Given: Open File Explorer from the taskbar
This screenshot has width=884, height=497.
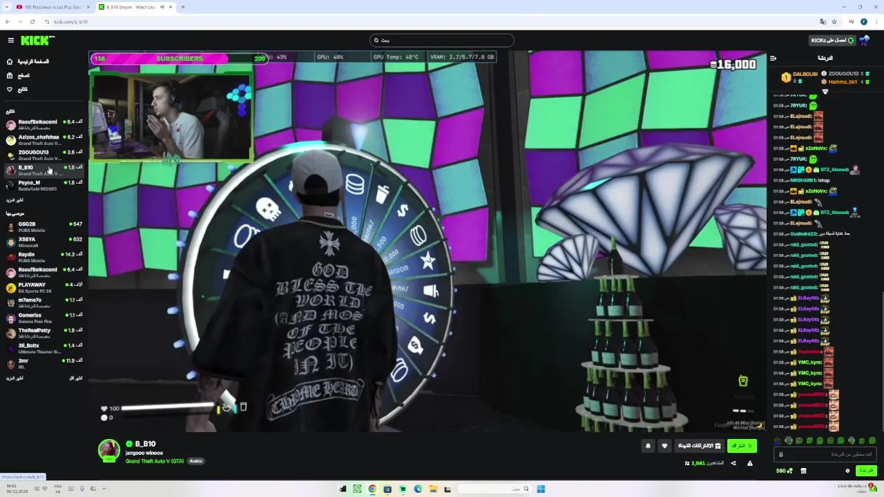Looking at the screenshot, I should click(433, 489).
